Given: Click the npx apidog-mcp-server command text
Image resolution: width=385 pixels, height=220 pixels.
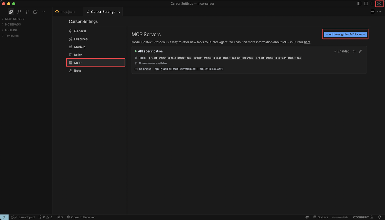Looking at the screenshot, I should [x=189, y=69].
